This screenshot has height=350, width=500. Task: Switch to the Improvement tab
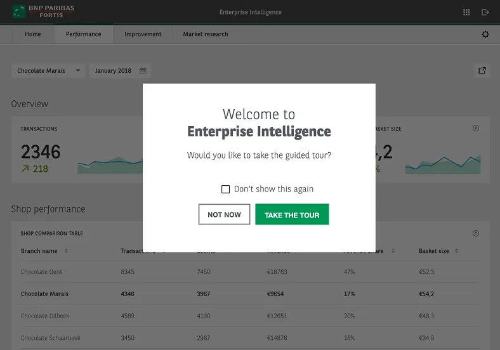(143, 34)
